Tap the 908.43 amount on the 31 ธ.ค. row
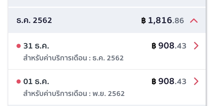Screen dimensions: 214x106 [x=172, y=46]
